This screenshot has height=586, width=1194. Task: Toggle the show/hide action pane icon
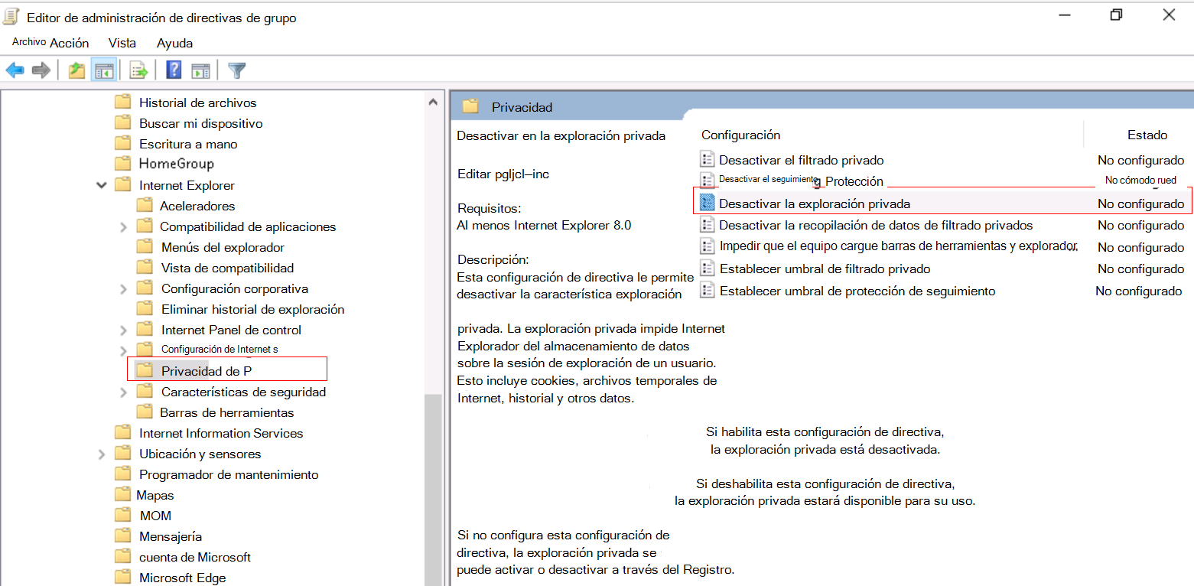(x=200, y=71)
